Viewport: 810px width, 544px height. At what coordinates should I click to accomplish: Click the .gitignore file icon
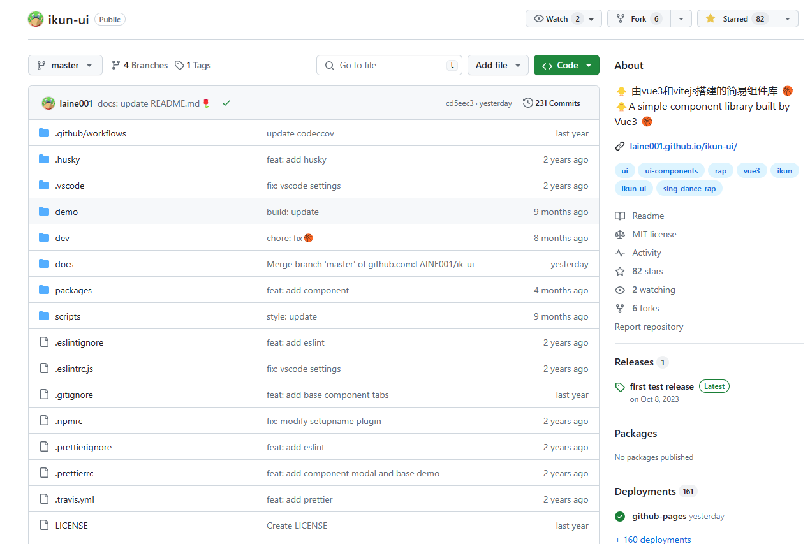pos(44,395)
